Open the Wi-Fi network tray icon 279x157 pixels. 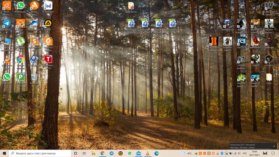point(235,153)
